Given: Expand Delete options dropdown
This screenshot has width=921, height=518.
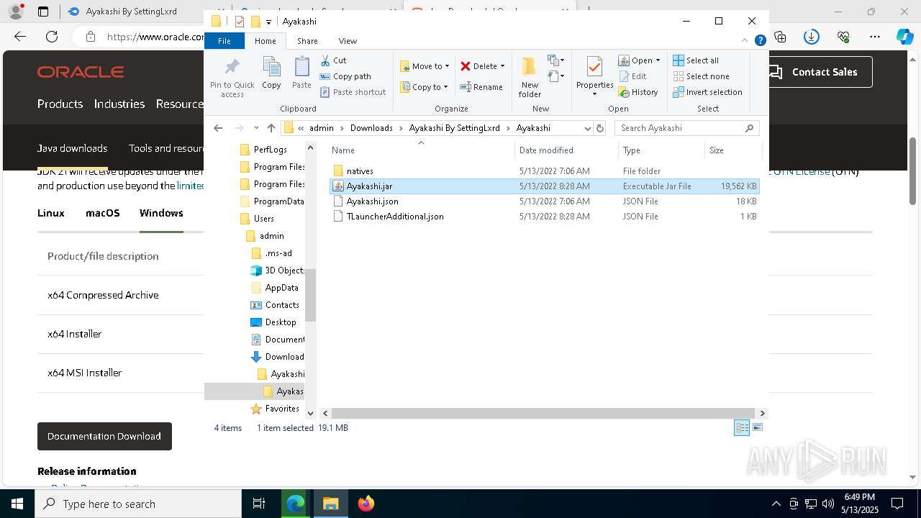Looking at the screenshot, I should 502,66.
